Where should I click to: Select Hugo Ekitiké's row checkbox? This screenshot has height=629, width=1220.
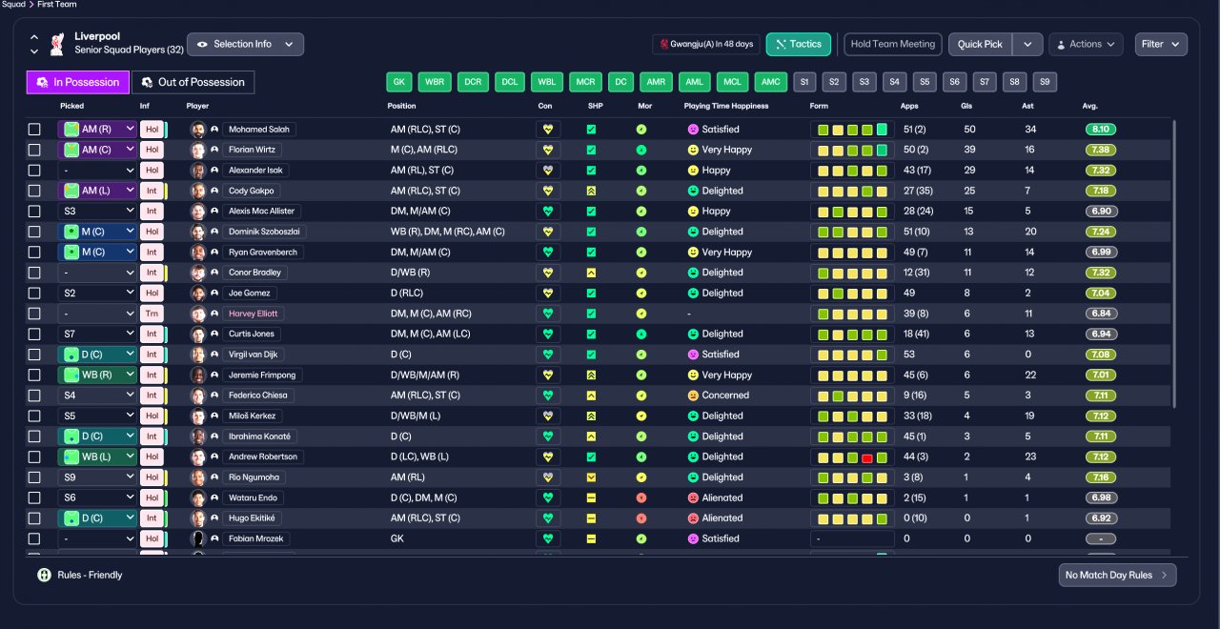click(x=34, y=518)
